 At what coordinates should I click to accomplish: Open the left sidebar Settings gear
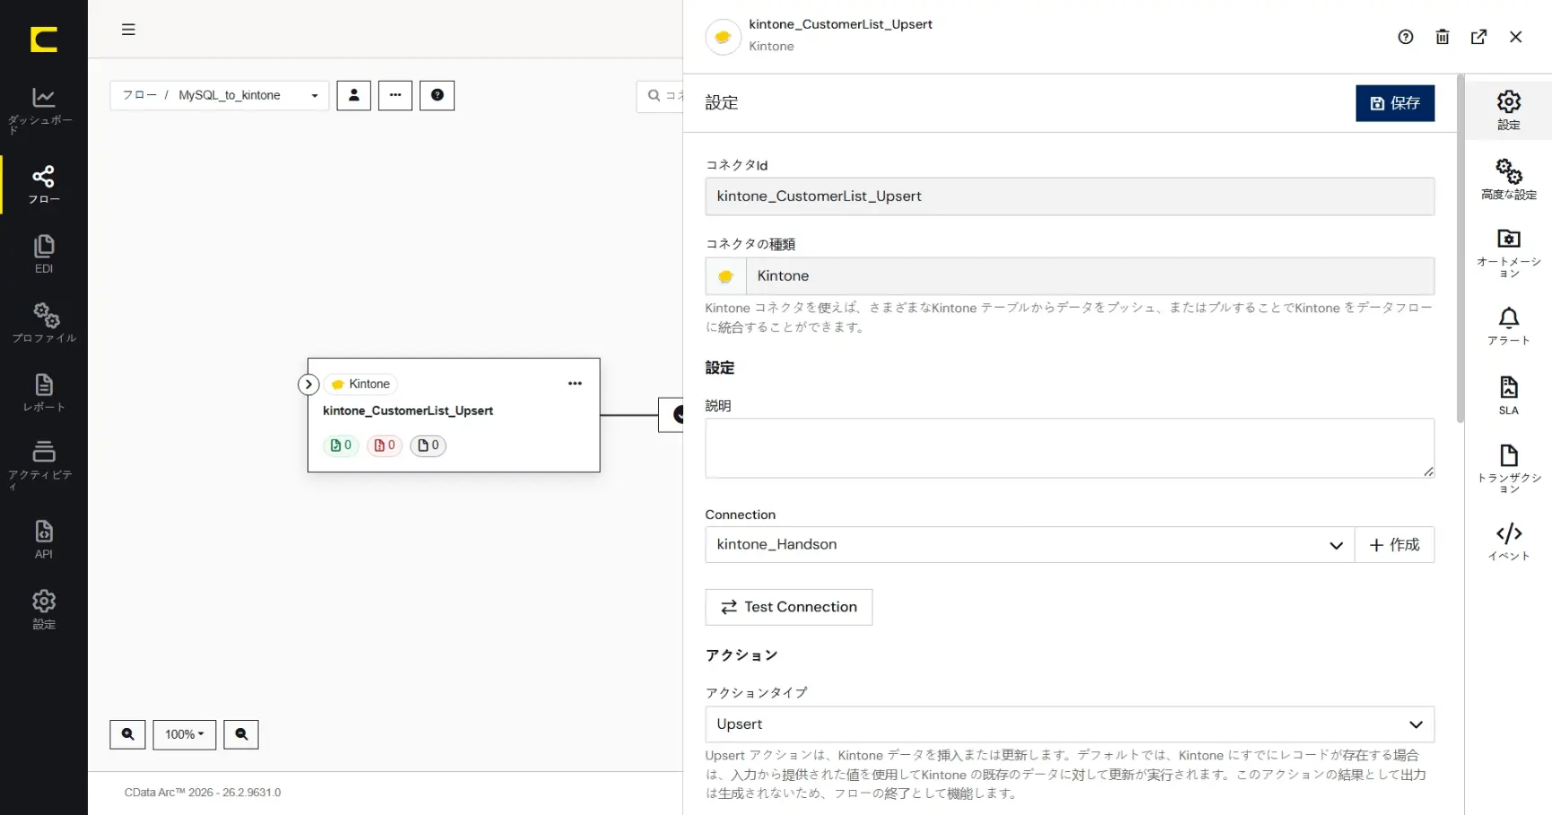(43, 610)
